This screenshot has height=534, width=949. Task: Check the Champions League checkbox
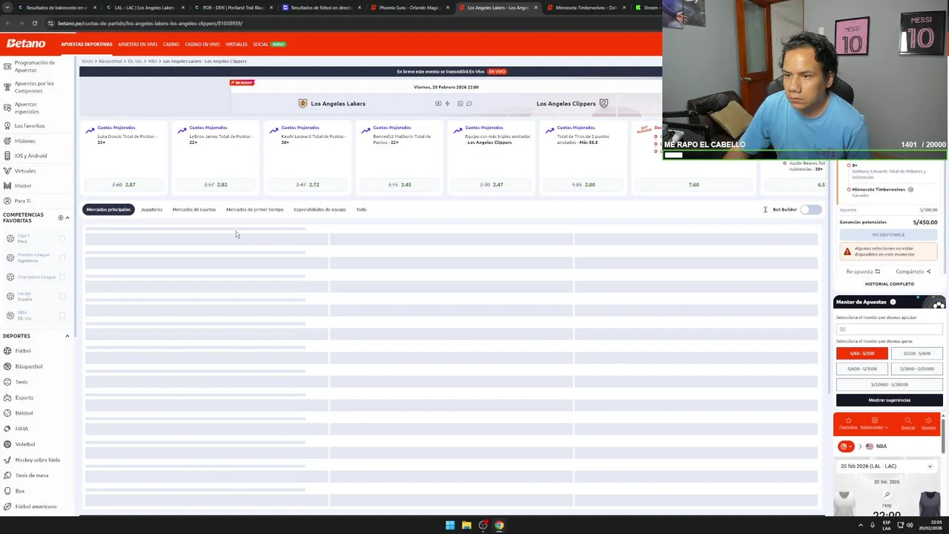[62, 277]
